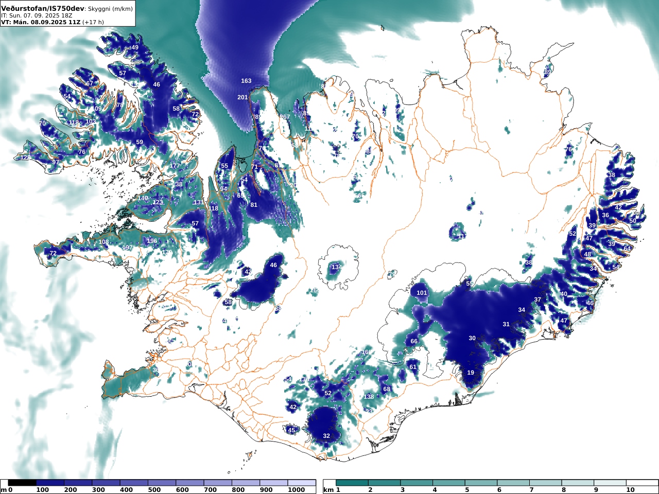Click the 19 value at the glacier's southern tip

click(471, 373)
